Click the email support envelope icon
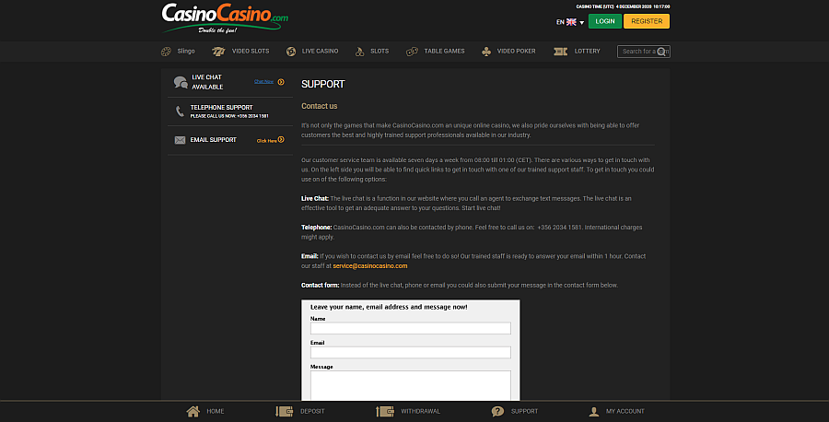Screen dimensions: 829x422 (x=180, y=140)
